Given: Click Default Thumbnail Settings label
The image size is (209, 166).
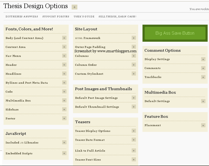Looking at the screenshot, I should click(97, 107).
